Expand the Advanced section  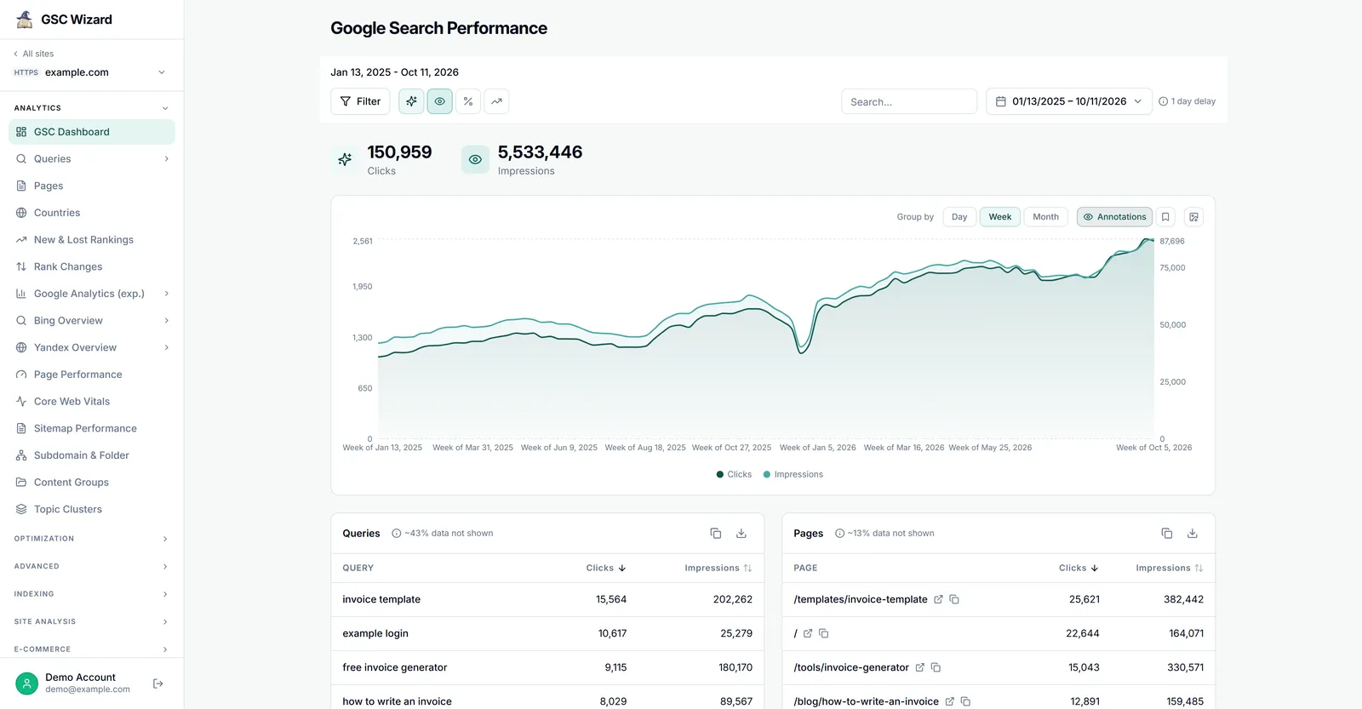[92, 566]
